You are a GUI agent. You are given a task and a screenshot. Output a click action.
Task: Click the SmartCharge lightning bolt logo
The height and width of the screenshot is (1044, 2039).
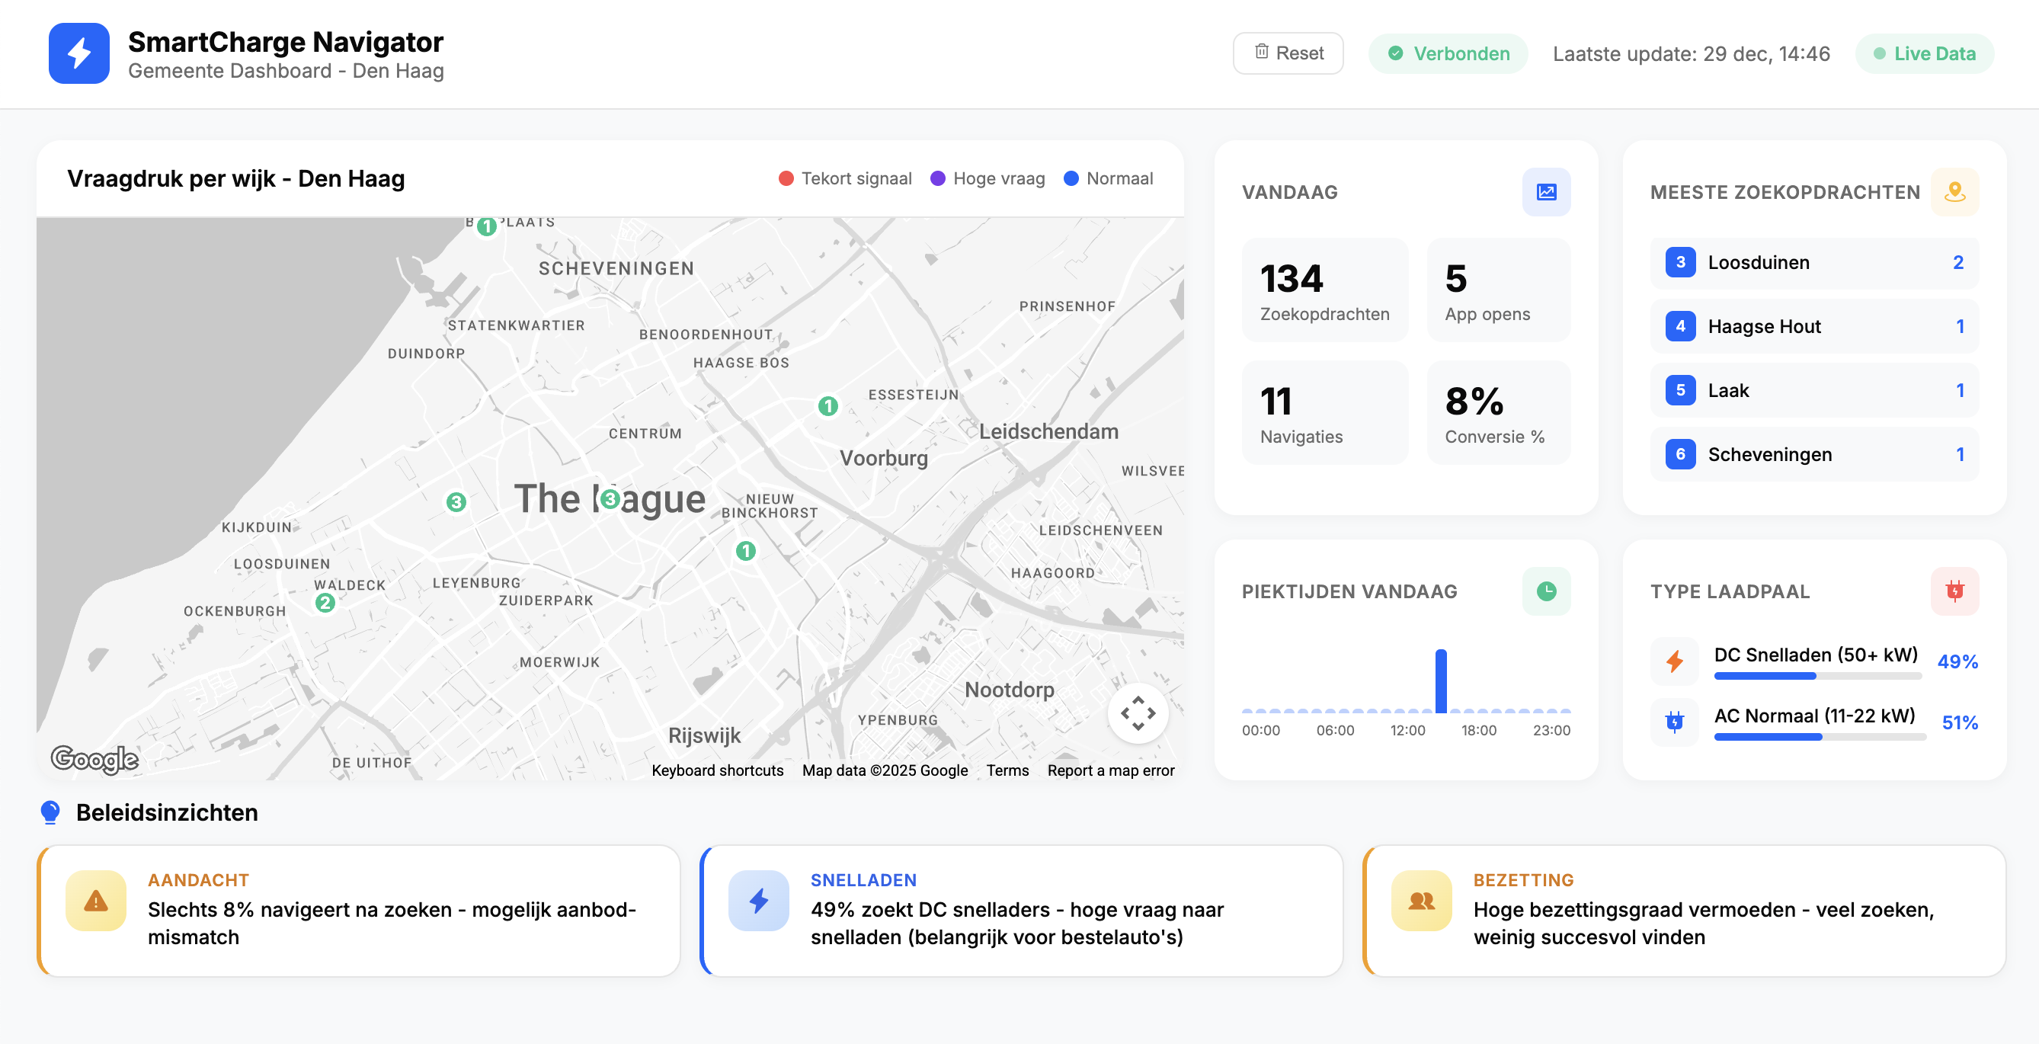79,53
